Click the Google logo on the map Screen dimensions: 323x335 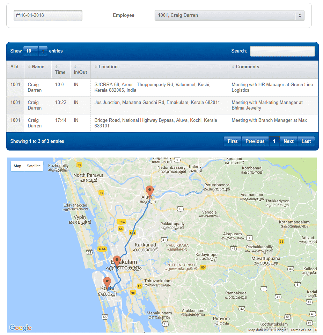point(21,328)
